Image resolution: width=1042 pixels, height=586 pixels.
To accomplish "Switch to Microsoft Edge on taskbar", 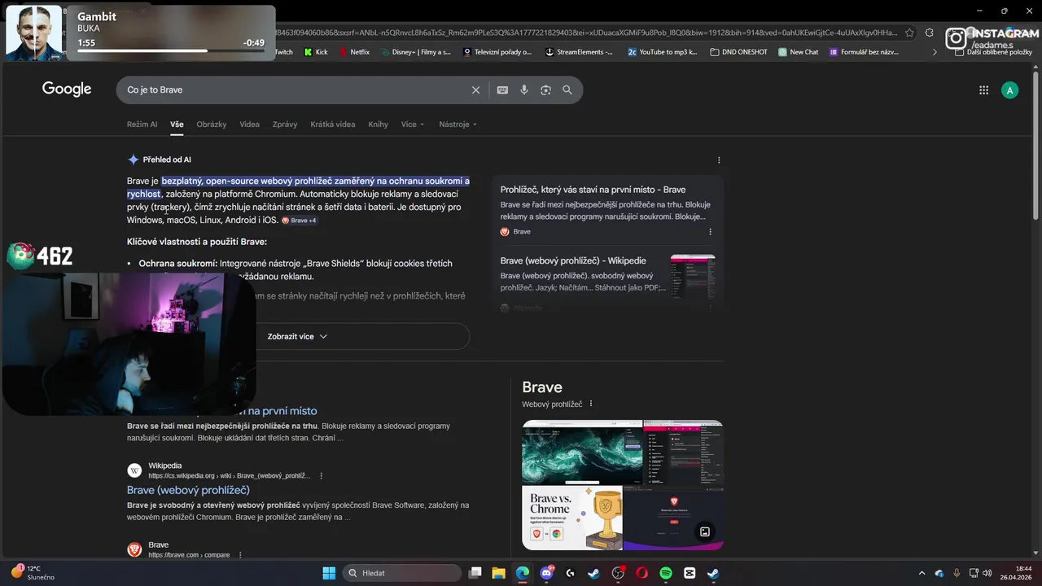I will (523, 573).
